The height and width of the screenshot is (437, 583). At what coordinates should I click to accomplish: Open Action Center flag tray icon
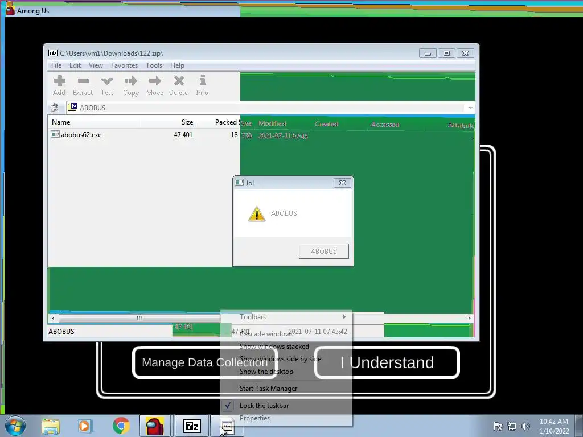click(x=498, y=426)
